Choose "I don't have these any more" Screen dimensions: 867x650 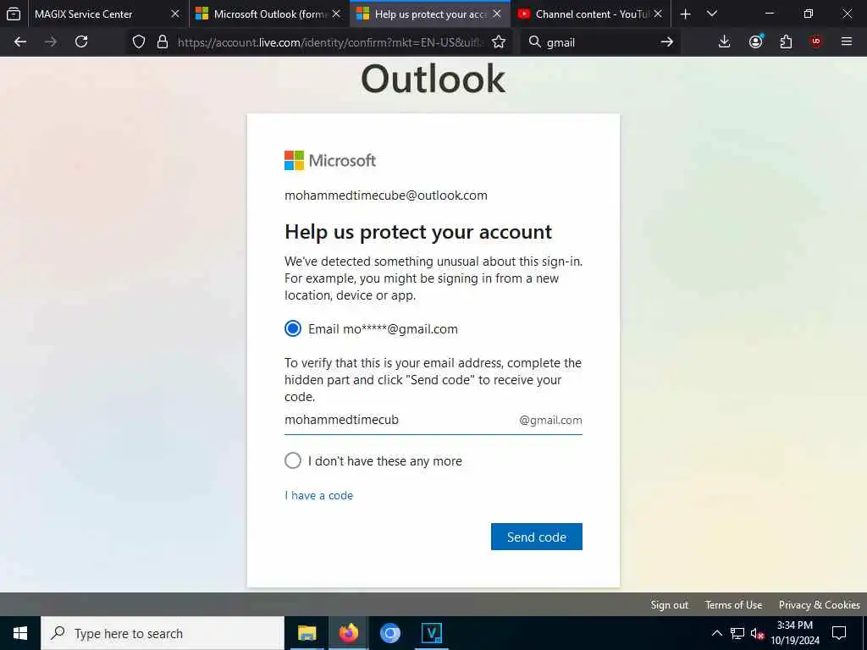pos(293,460)
